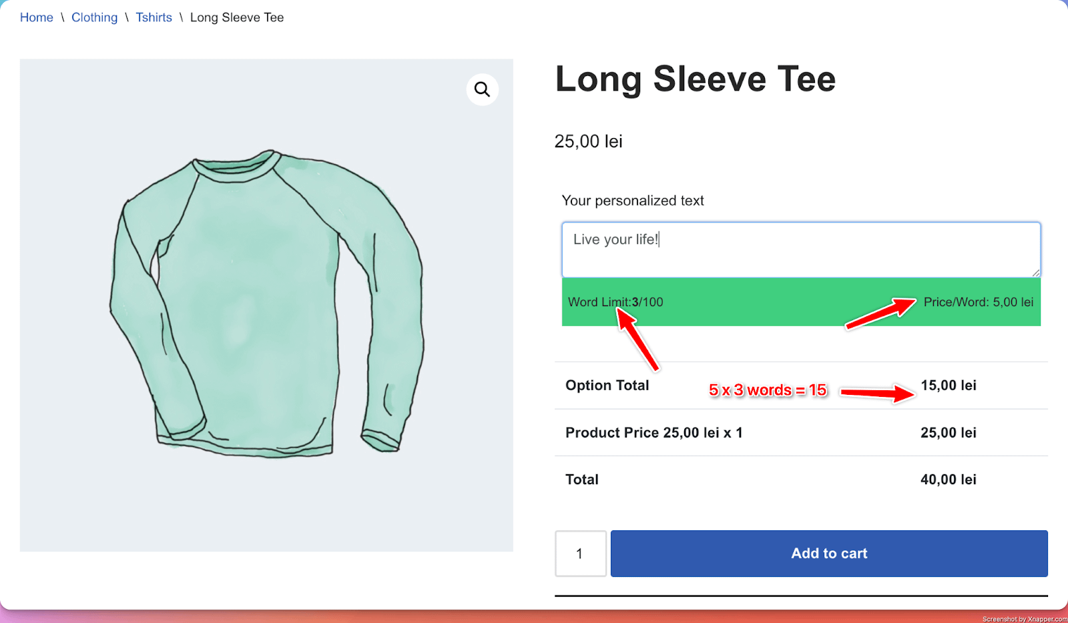Click the Long Sleeve Tee product title
Viewport: 1068px width, 623px height.
695,79
